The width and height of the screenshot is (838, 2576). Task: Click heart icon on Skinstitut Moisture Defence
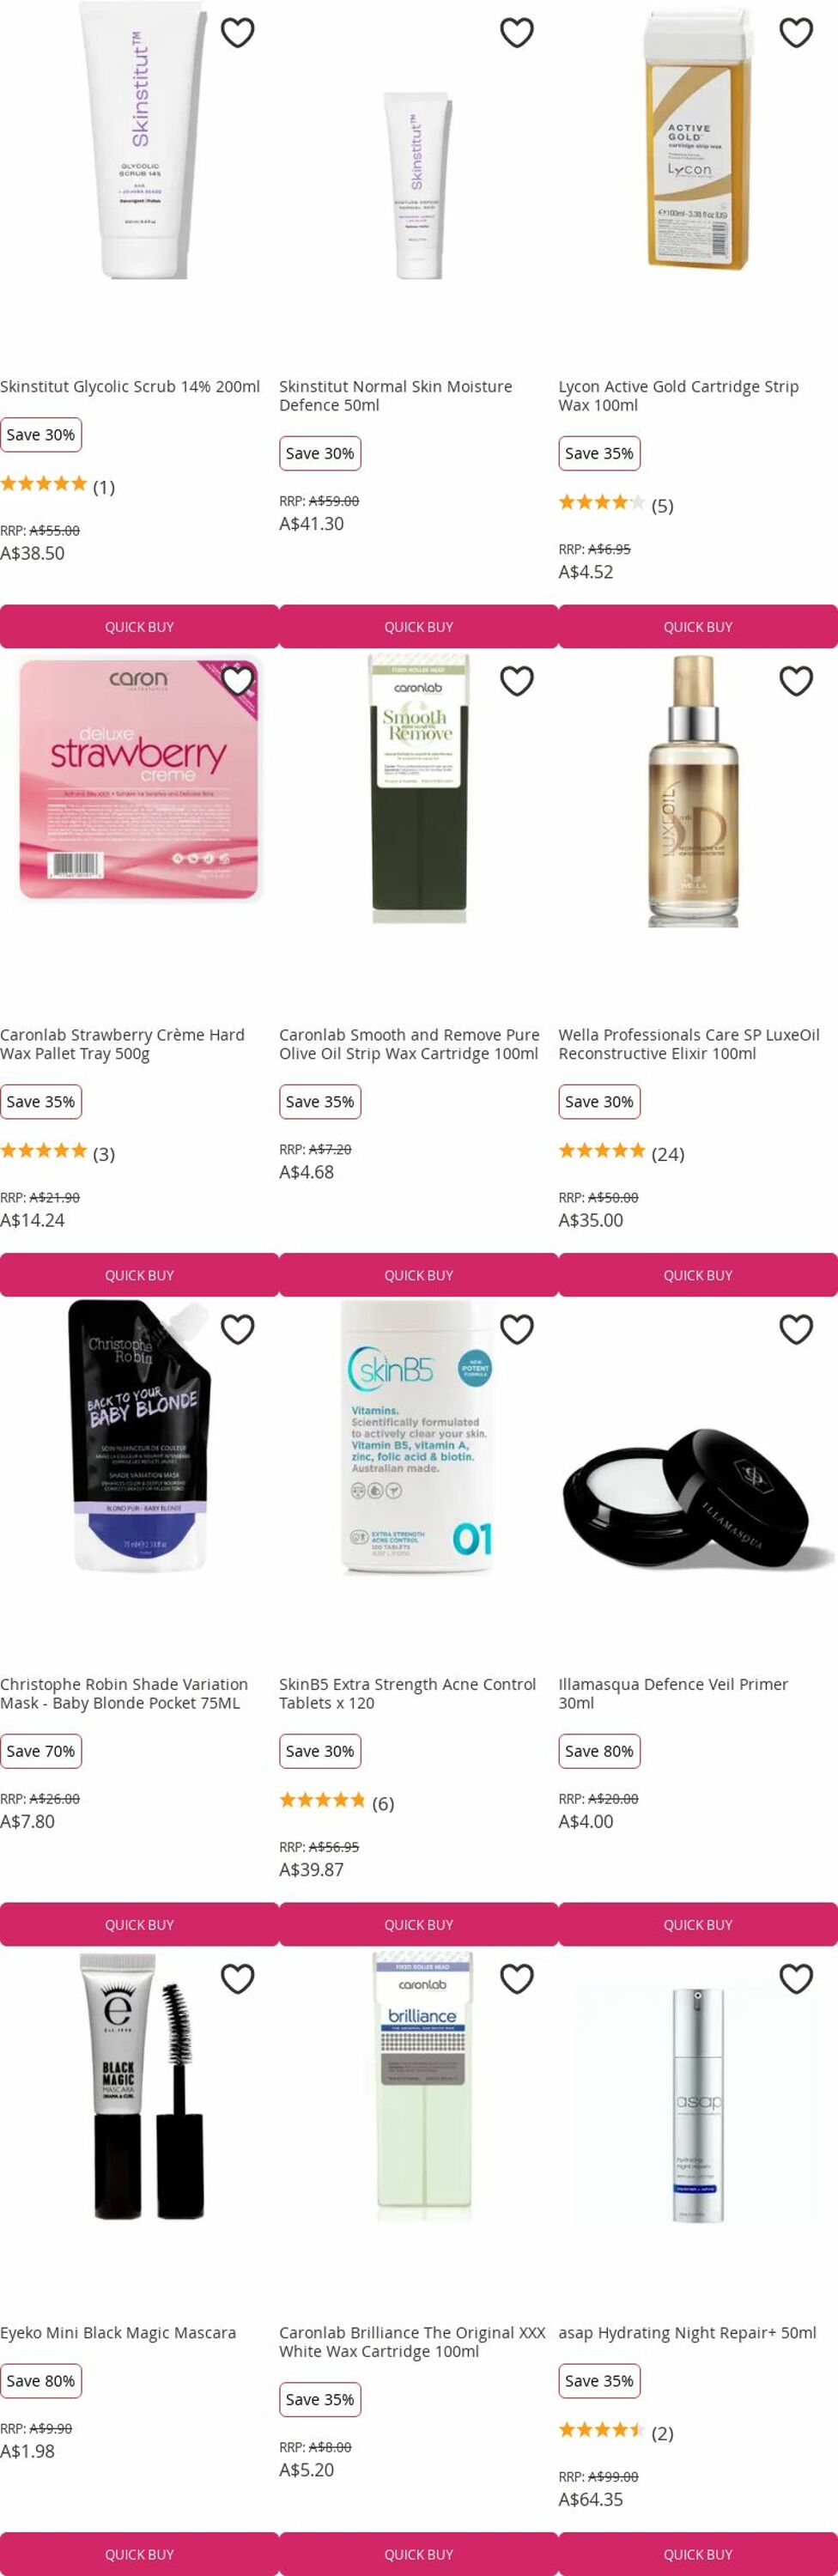coord(516,33)
